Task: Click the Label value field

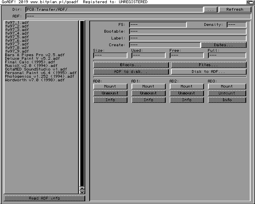Action: pyautogui.click(x=188, y=38)
